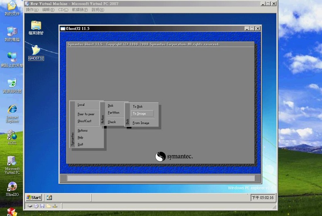Open Microsoft Virtual PC desktop shortcut
This screenshot has height=216, width=322.
(x=12, y=165)
